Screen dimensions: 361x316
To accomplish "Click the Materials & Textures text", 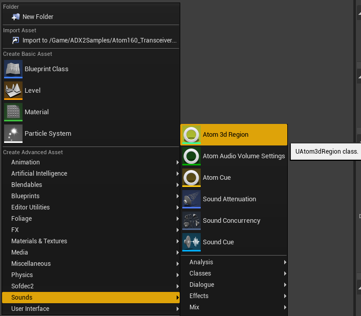I will point(39,241).
